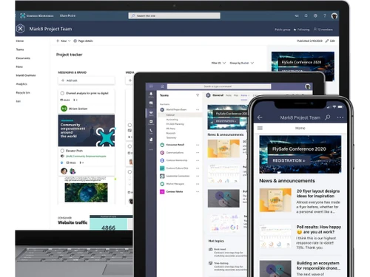Open the settings gear in SharePoint header
The width and height of the screenshot is (370, 277).
(x=315, y=16)
